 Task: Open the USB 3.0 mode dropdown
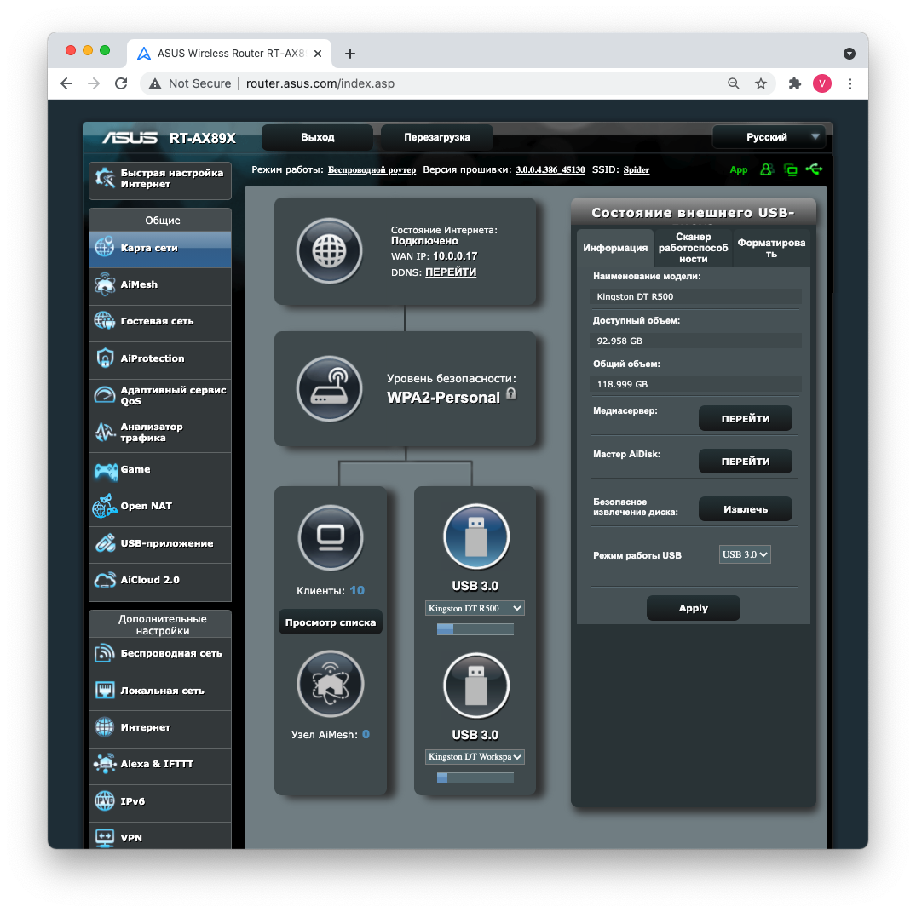pyautogui.click(x=744, y=554)
